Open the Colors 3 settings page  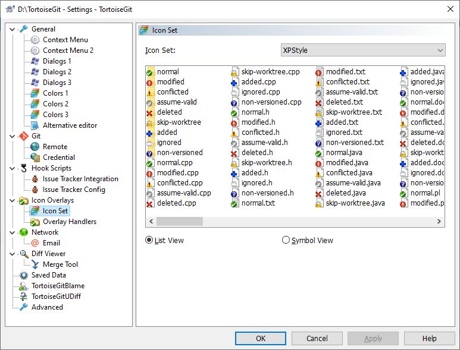click(x=55, y=115)
